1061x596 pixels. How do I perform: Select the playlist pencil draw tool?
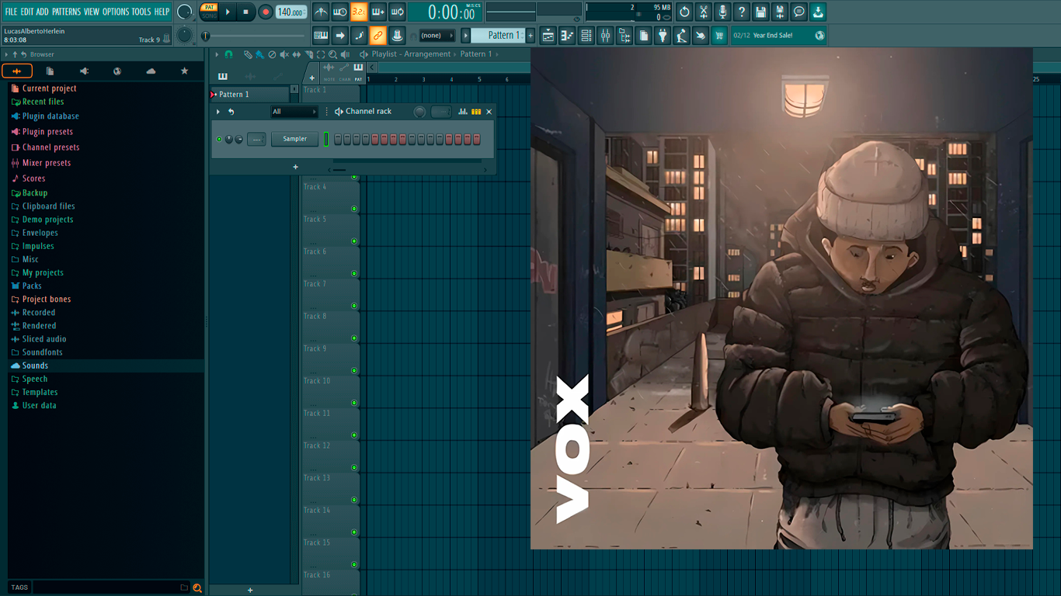[247, 54]
